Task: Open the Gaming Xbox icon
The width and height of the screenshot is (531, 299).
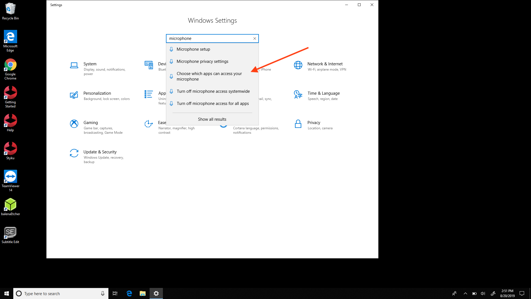Action: pyautogui.click(x=74, y=124)
